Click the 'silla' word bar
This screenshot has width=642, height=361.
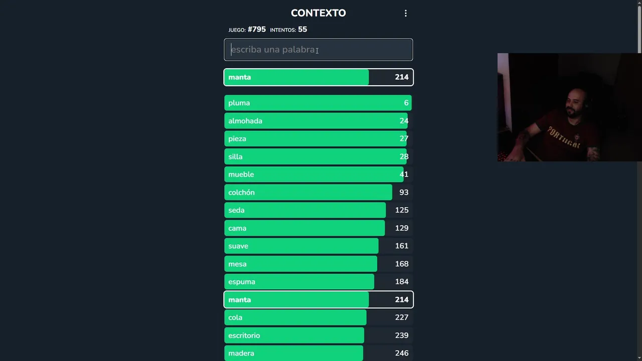pos(318,156)
